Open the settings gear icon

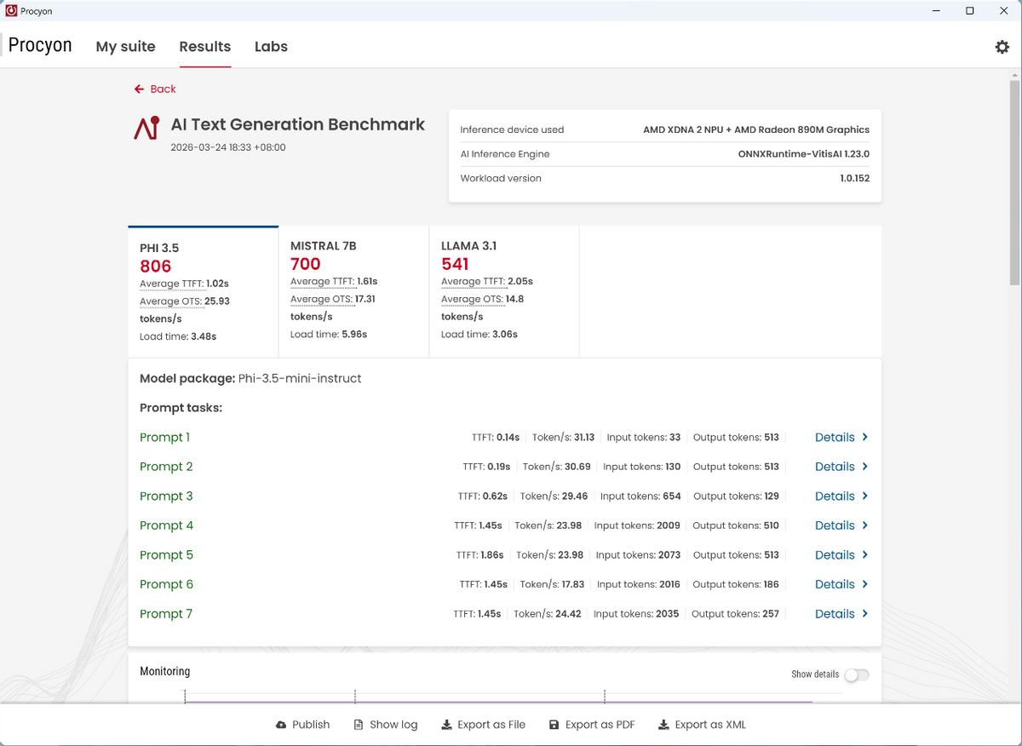coord(1002,47)
